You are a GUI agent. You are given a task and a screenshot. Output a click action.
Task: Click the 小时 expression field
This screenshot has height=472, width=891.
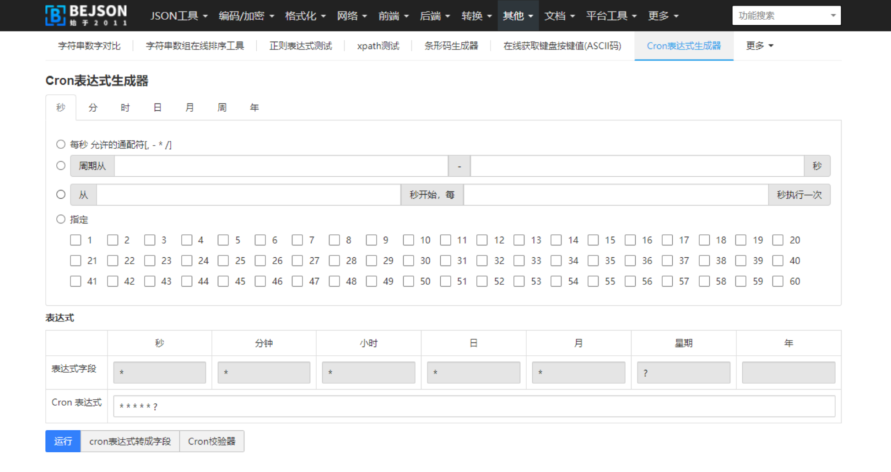(x=369, y=373)
